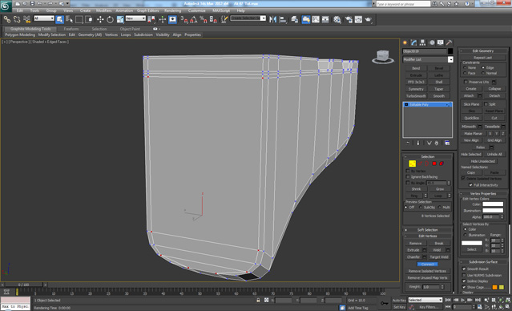This screenshot has width=512, height=311.
Task: Open the Motion command panel tab
Action: 432,42
